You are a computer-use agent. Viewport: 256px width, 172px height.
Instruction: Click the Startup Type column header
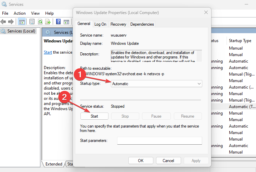coord(240,41)
